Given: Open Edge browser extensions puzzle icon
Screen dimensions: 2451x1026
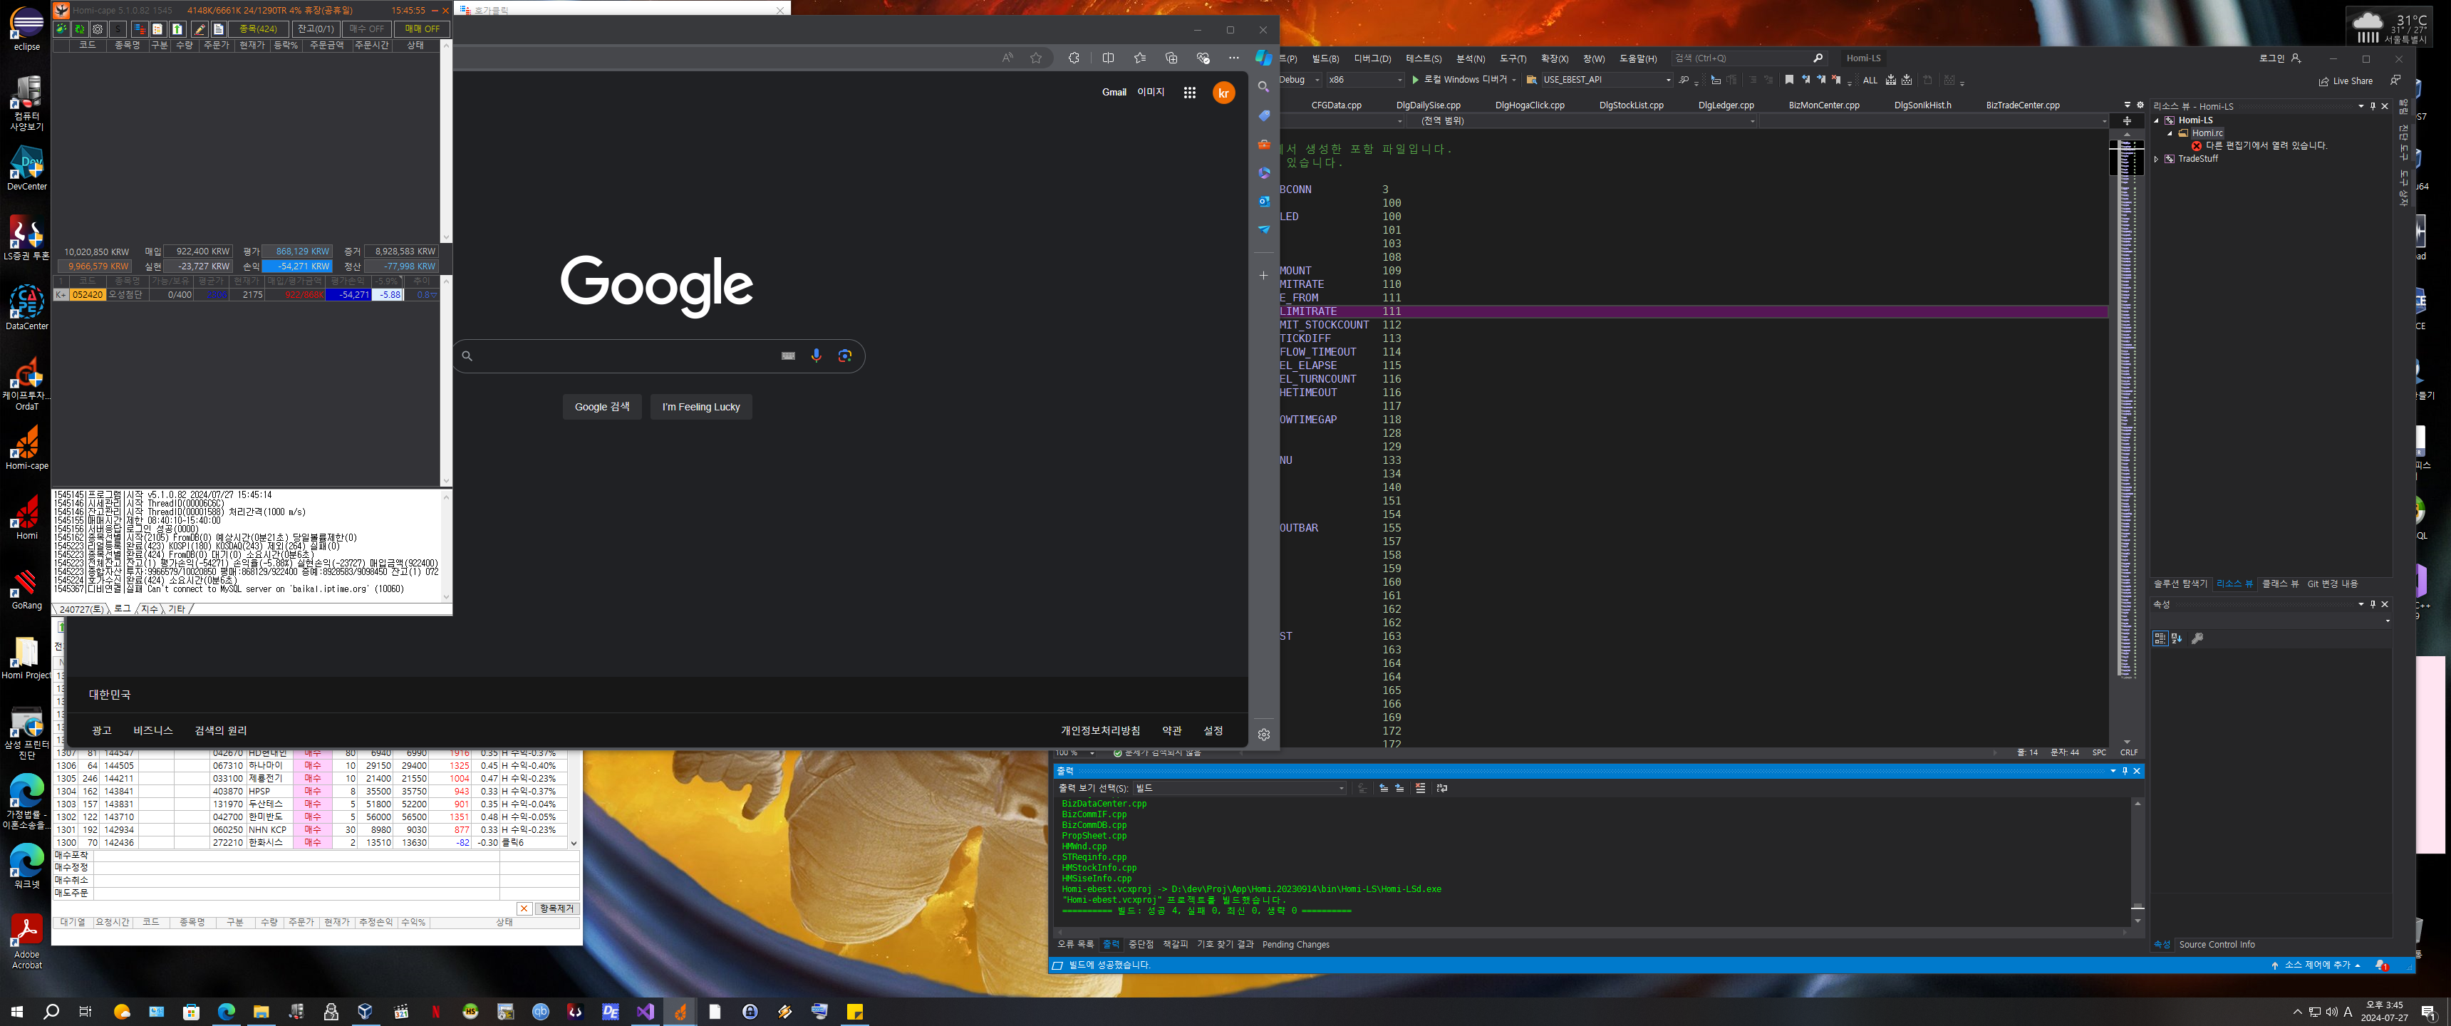Looking at the screenshot, I should 1074,58.
